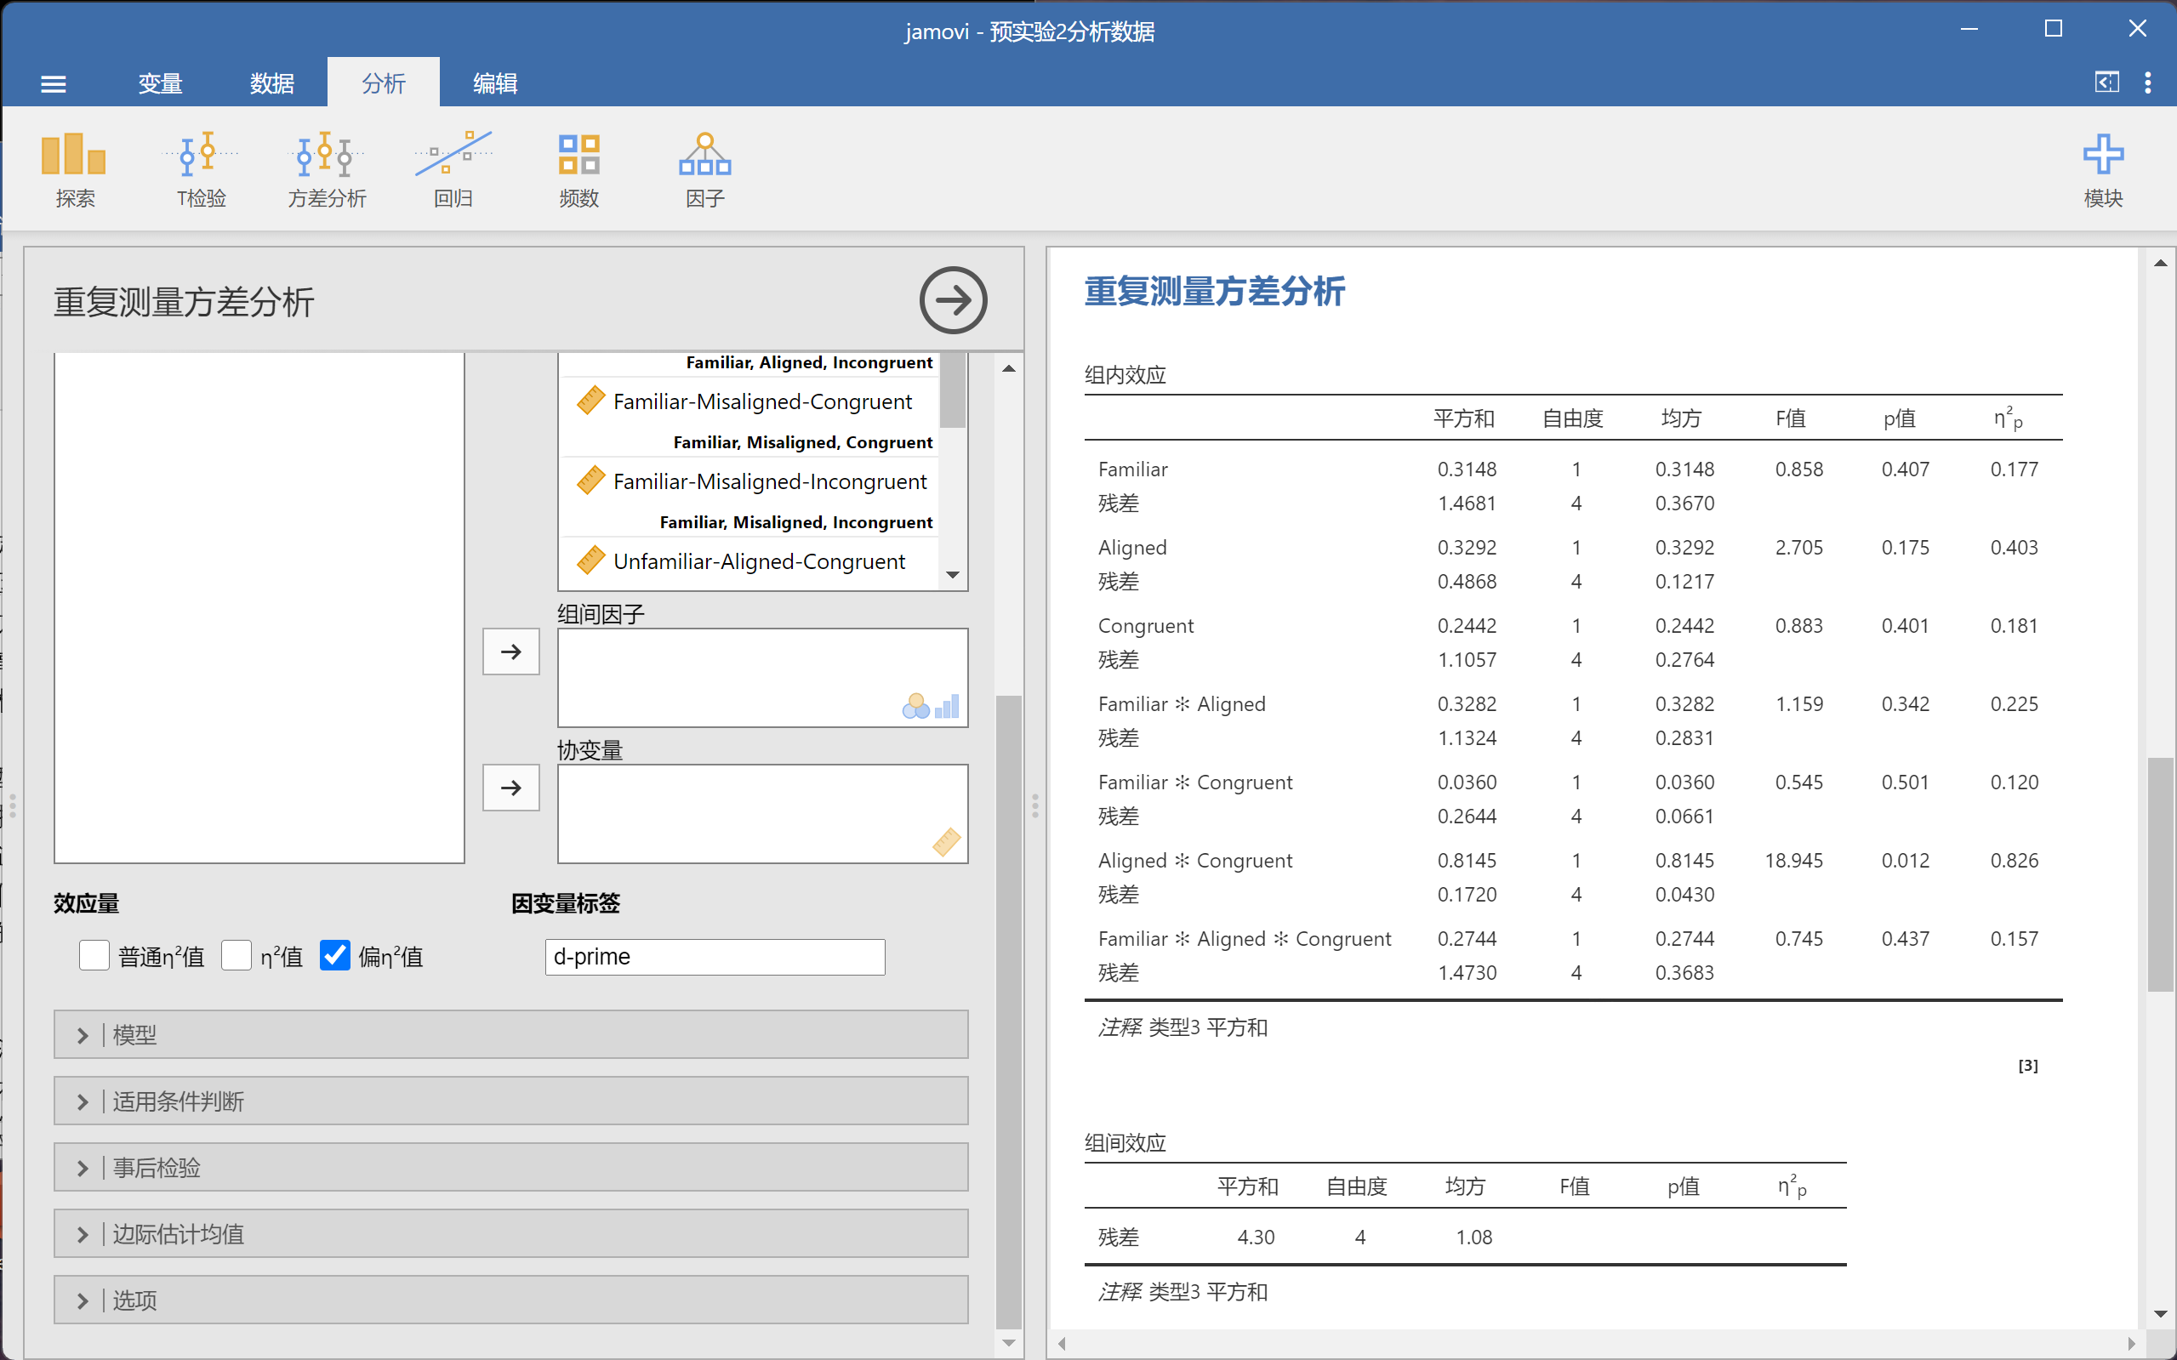Screen dimensions: 2177x1360
Task: Click the 组间因子 drop box
Action: [763, 678]
